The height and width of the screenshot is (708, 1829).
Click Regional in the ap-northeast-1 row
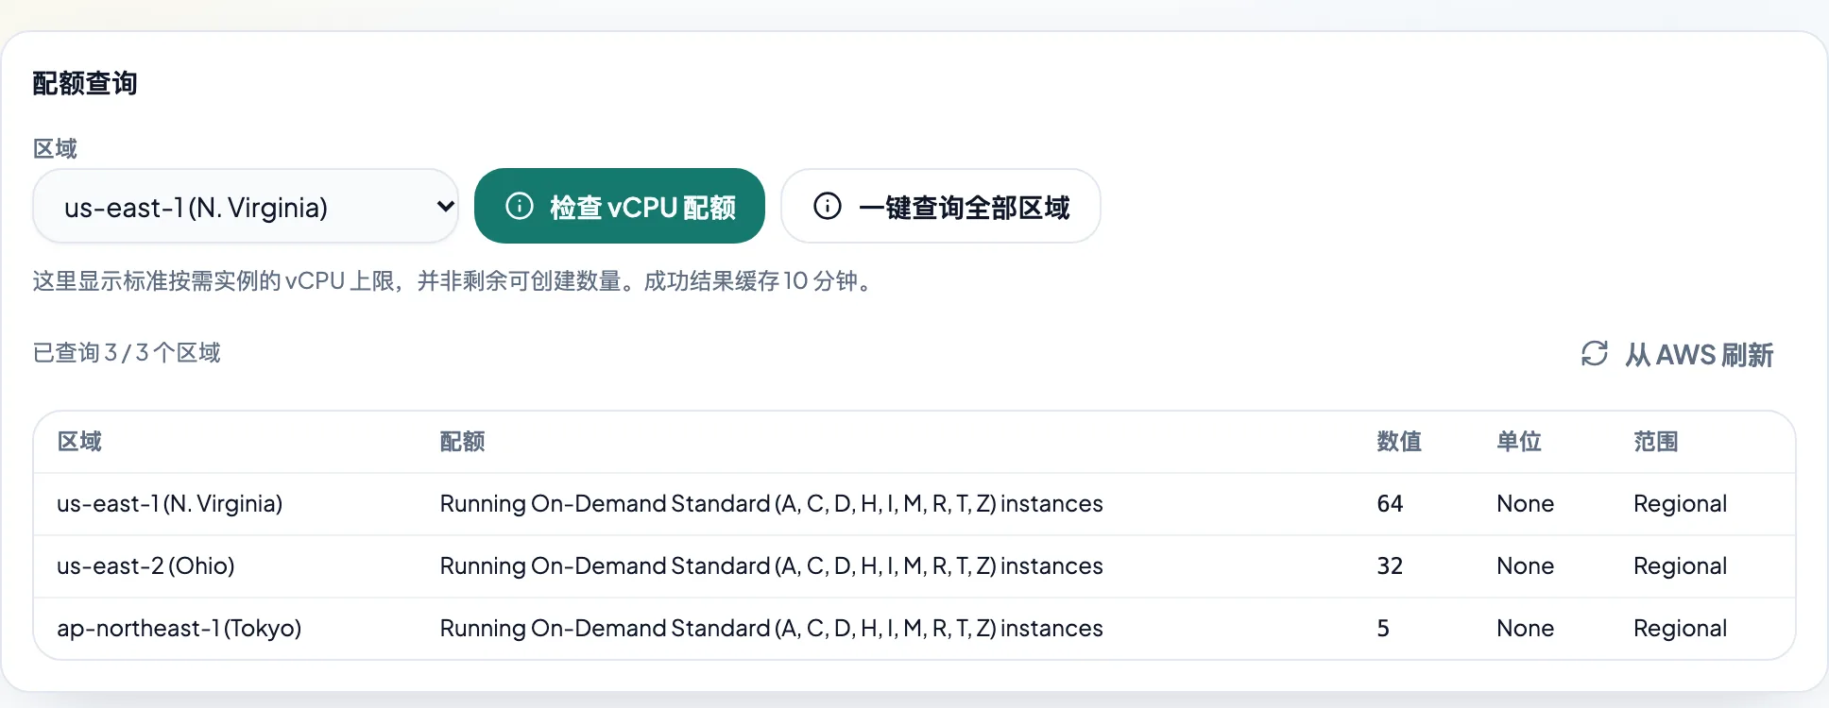(x=1681, y=628)
